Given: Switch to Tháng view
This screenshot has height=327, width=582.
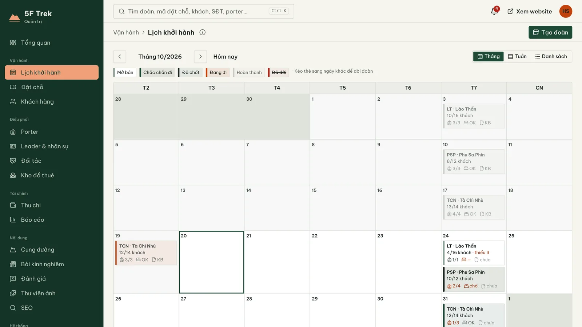Looking at the screenshot, I should click(489, 56).
